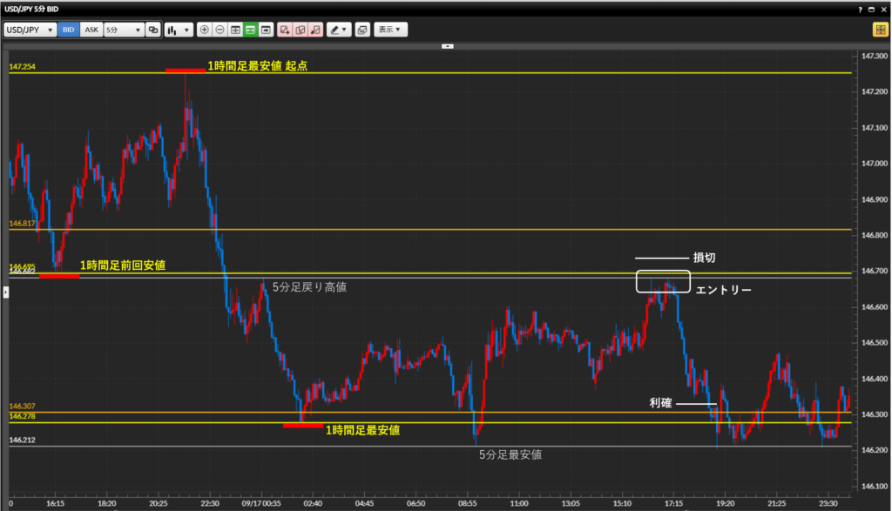Screen dimensions: 892x511
Task: Toggle the green highlighted chart display button
Action: click(250, 30)
